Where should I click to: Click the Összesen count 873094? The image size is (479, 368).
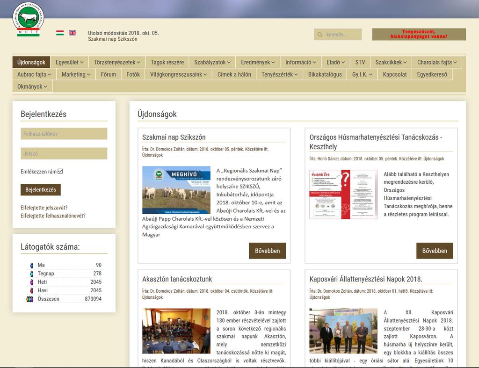tap(93, 299)
